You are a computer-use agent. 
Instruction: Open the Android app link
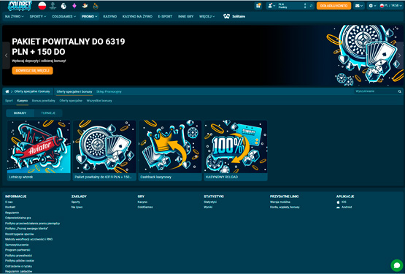coord(344,207)
